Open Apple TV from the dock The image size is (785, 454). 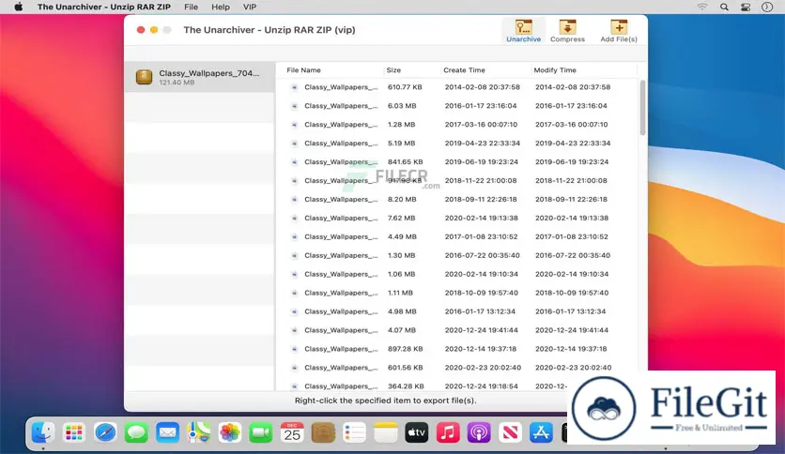(417, 432)
